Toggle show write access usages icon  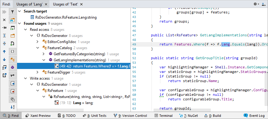click(x=13, y=91)
